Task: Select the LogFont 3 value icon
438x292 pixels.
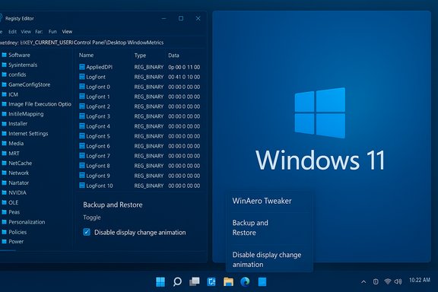Action: (82, 116)
